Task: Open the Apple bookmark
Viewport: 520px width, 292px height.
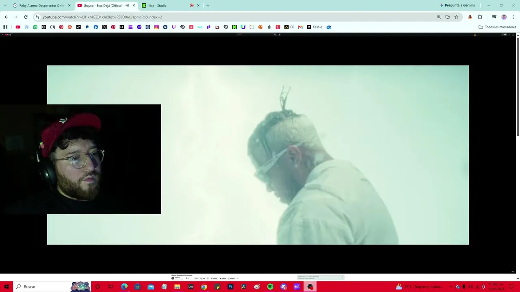Action: point(269,27)
